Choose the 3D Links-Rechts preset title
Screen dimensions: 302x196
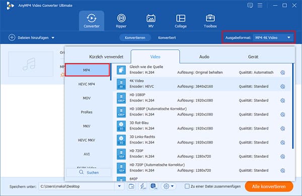[x=142, y=137]
